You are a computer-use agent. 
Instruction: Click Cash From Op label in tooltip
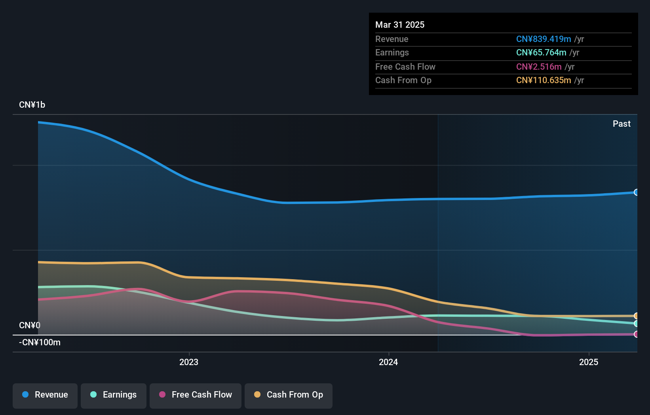[403, 80]
